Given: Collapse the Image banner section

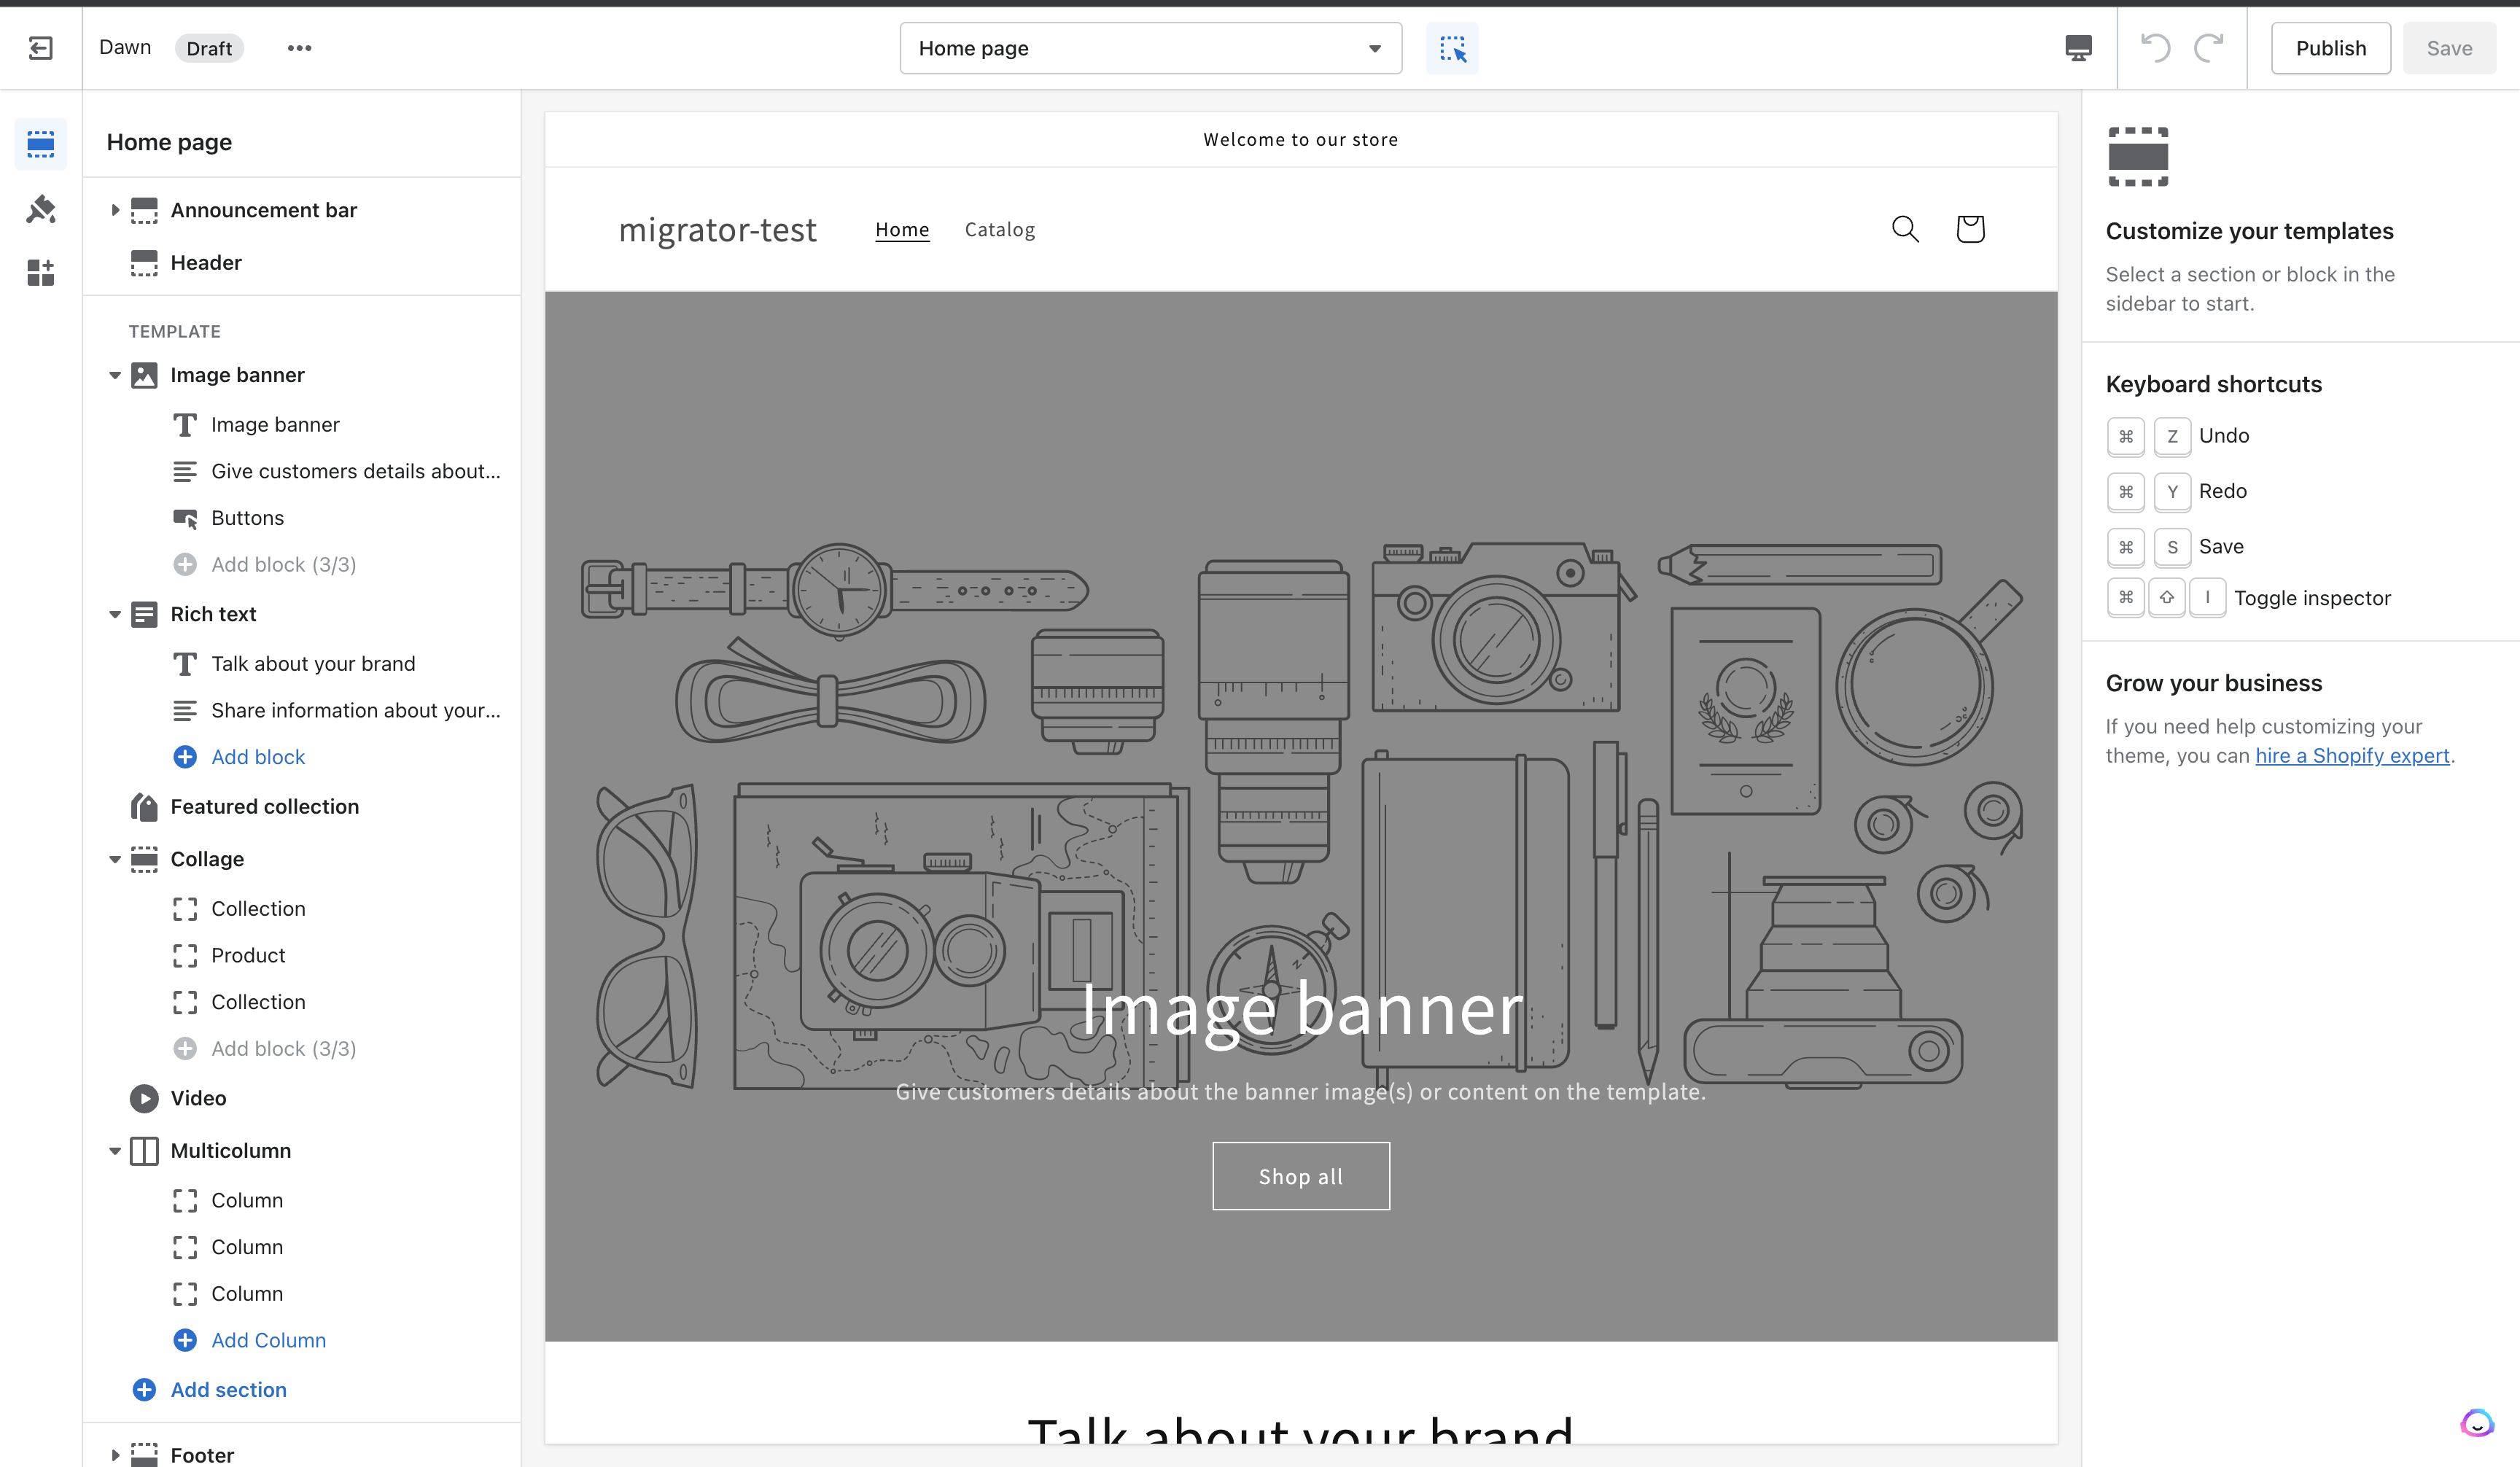Looking at the screenshot, I should click(x=115, y=375).
